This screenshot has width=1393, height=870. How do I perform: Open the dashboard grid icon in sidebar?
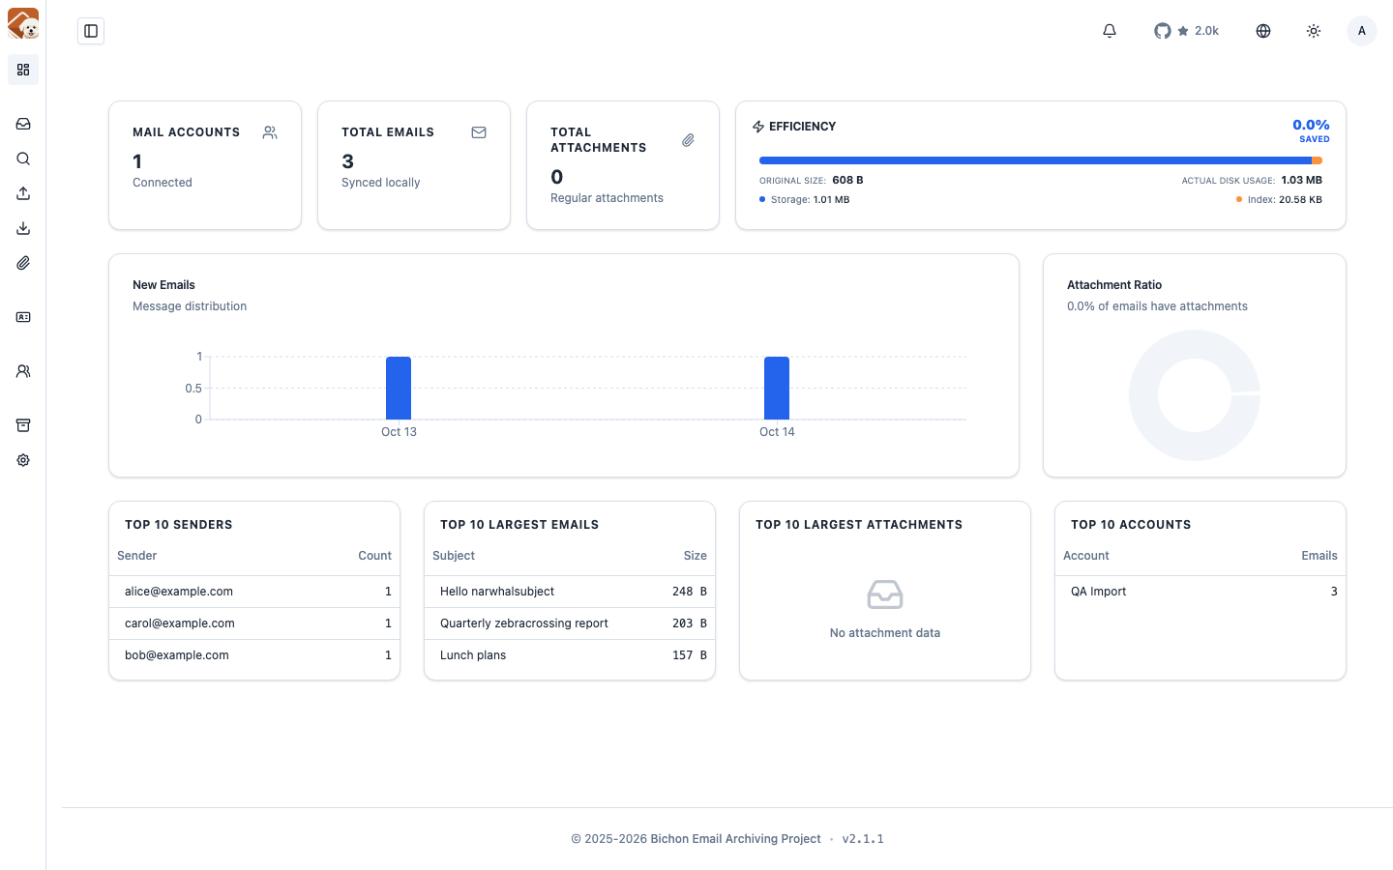23,70
